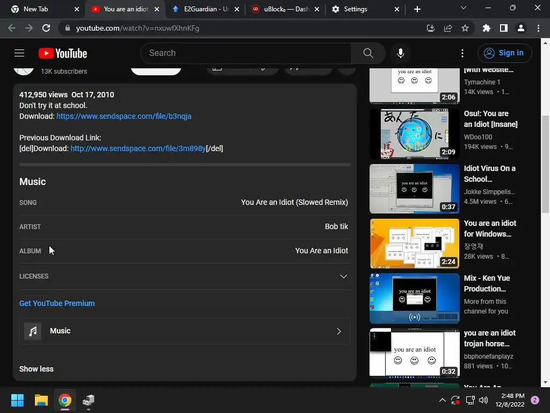Viewport: 550px width, 413px height.
Task: Expand the Licenses chevron
Action: pos(343,276)
